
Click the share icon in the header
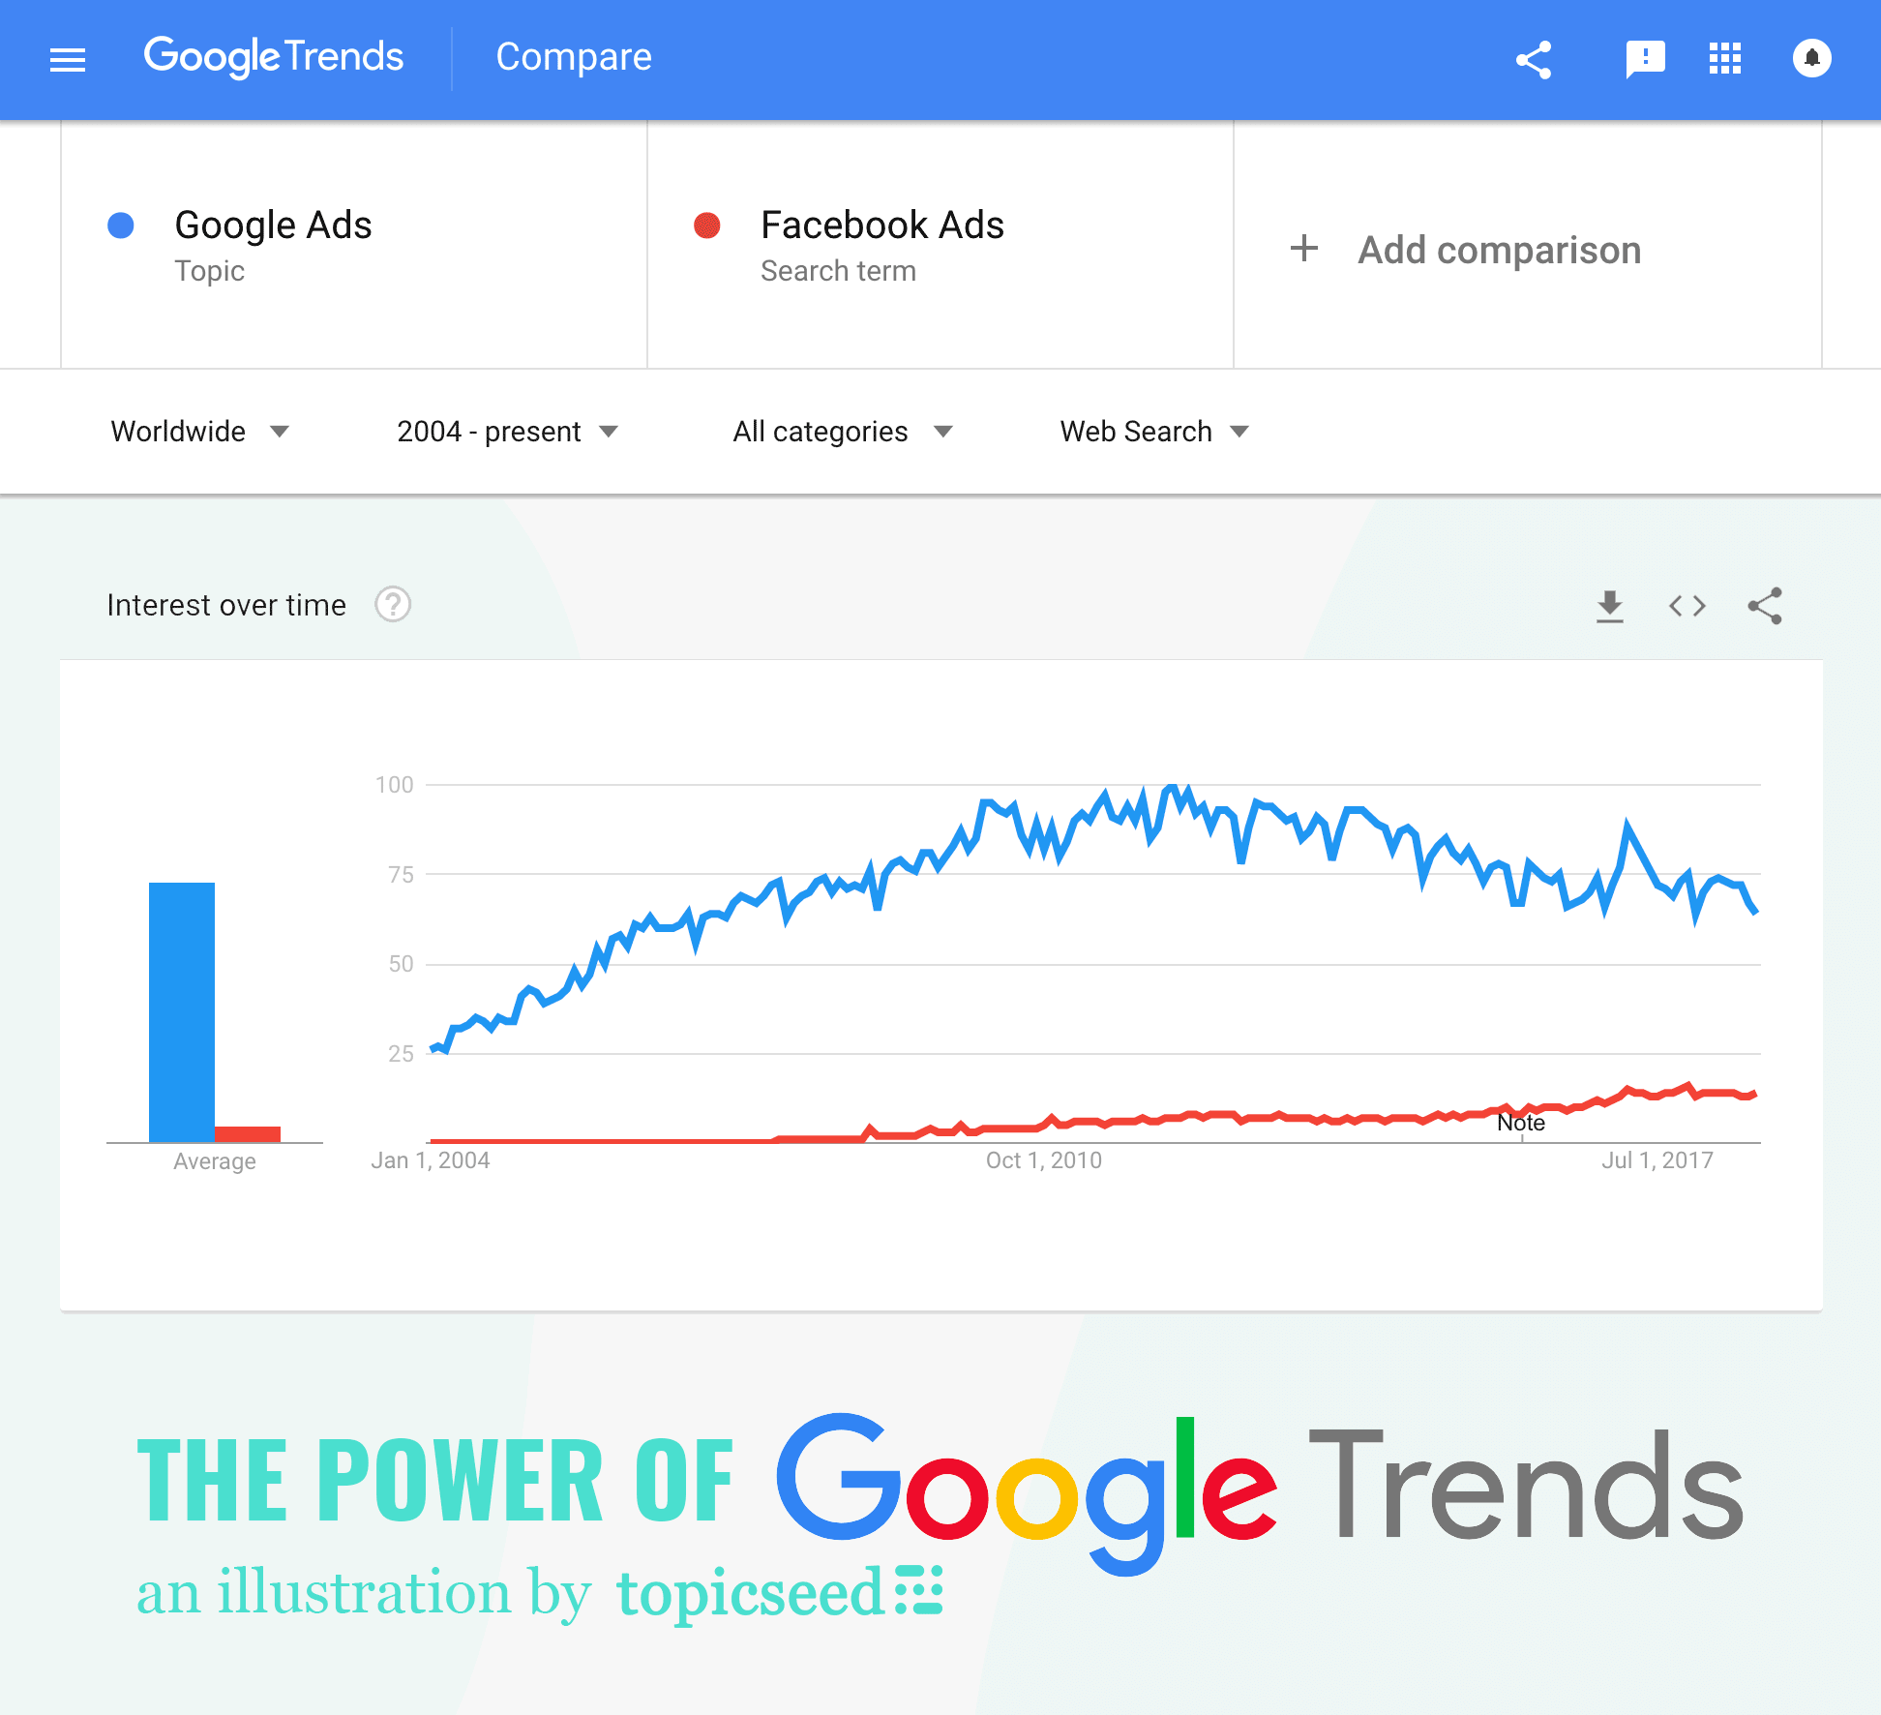[1535, 59]
